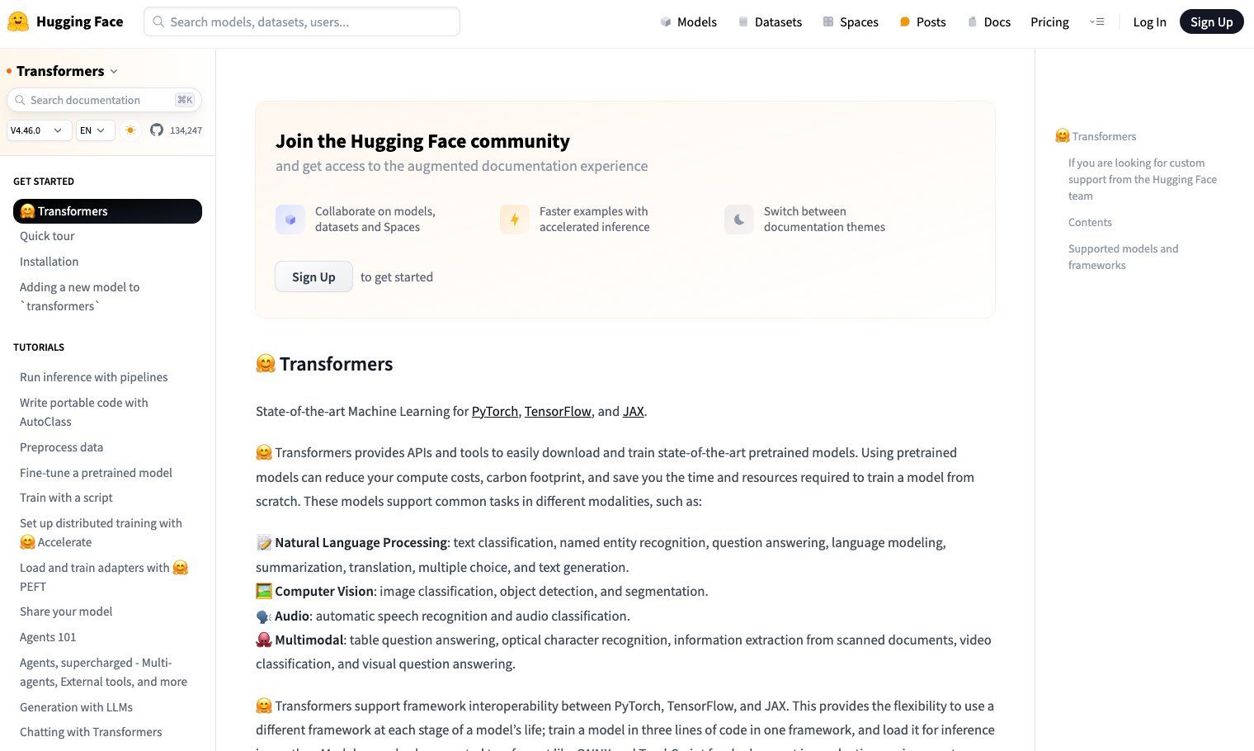The width and height of the screenshot is (1254, 751).
Task: Click the moon documentation themes icon
Action: (x=739, y=220)
